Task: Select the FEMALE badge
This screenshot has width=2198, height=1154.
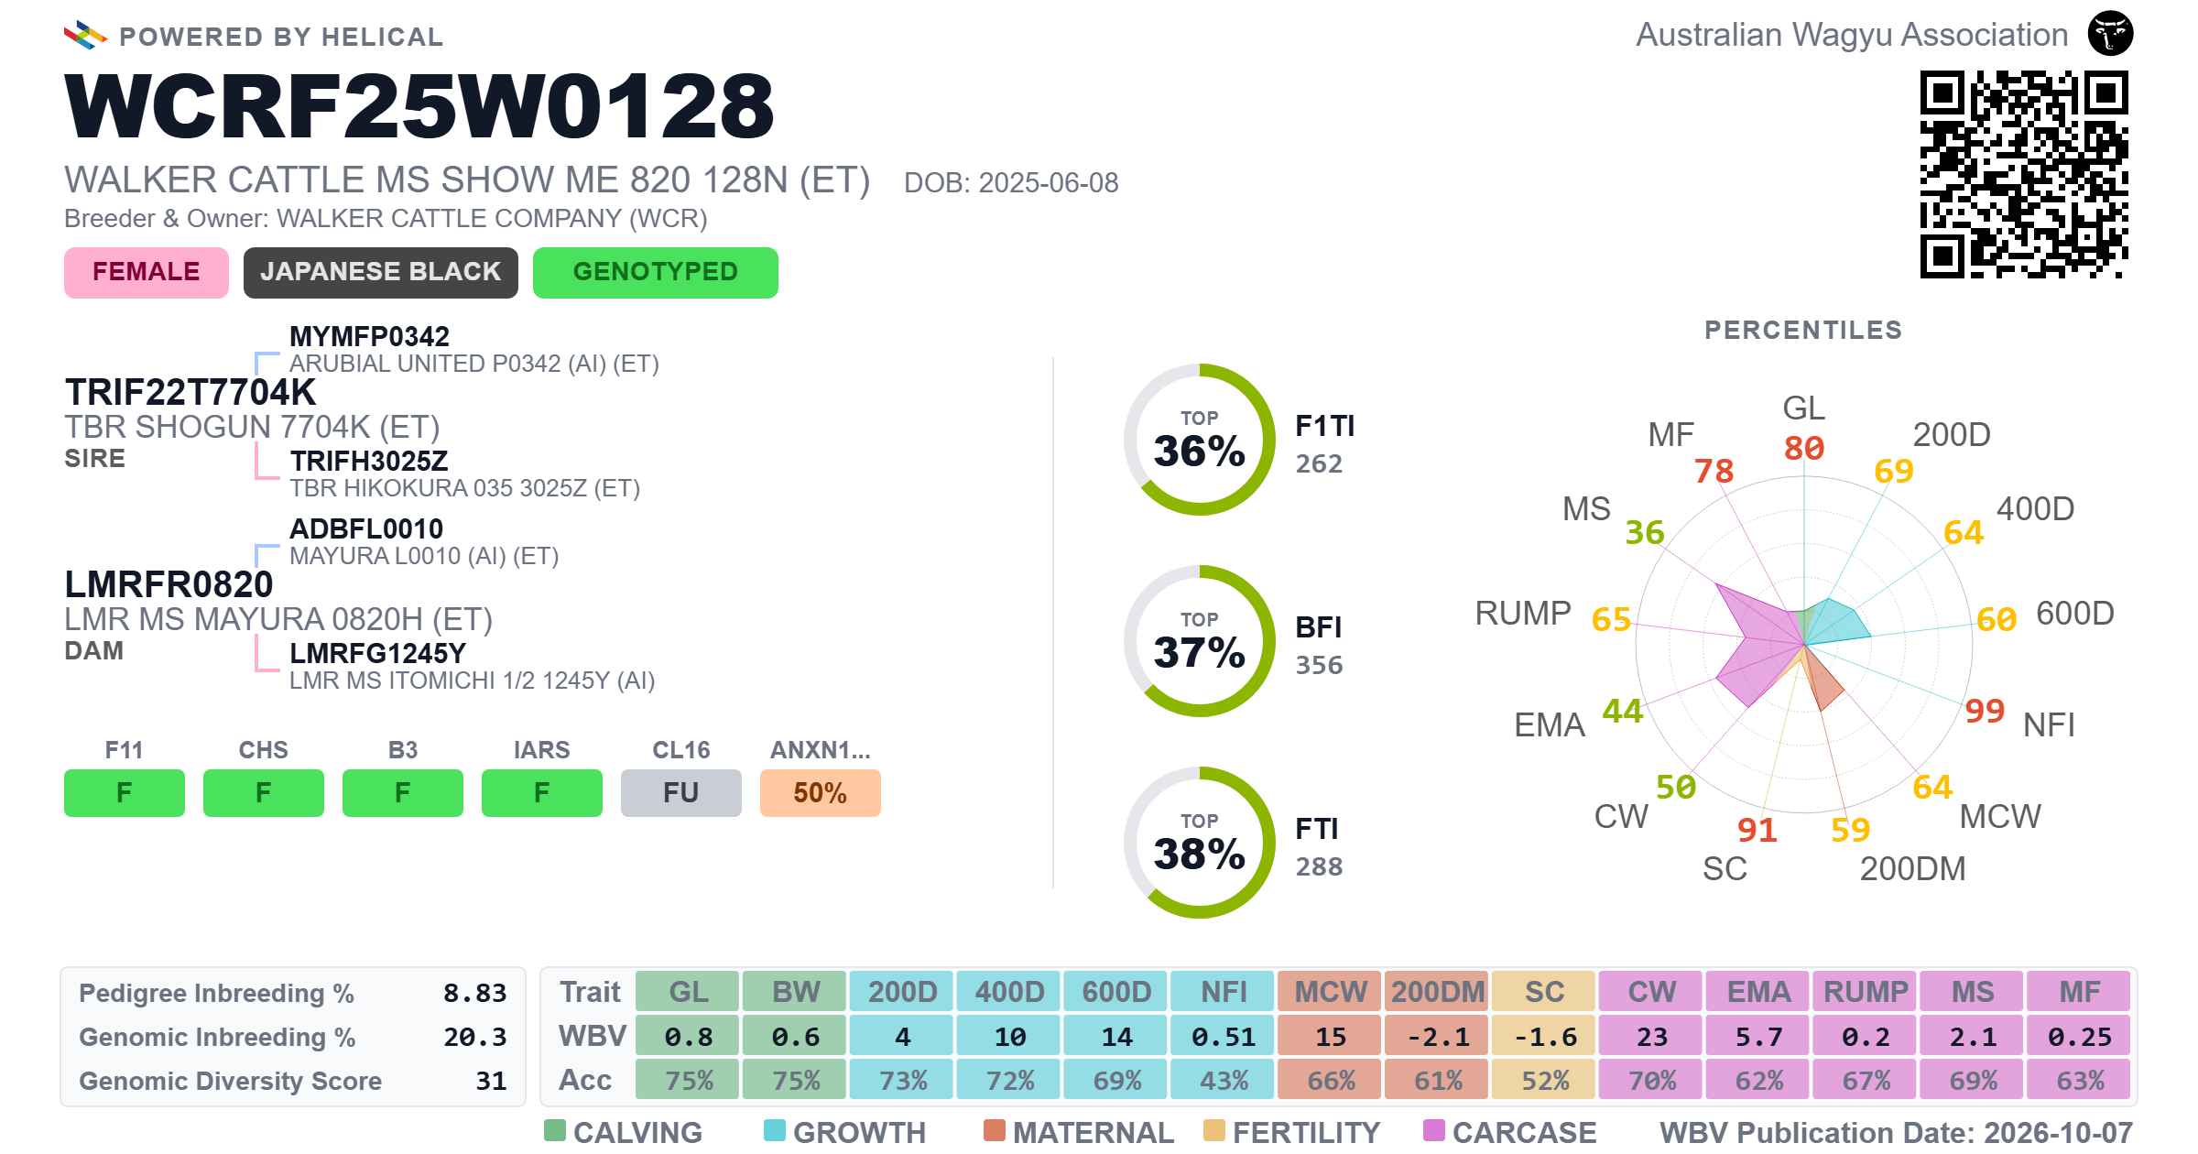Action: (147, 272)
